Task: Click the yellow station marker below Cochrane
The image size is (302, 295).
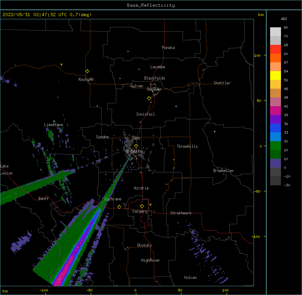Action: 119,207
